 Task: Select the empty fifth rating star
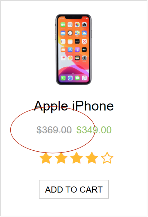click(x=107, y=158)
